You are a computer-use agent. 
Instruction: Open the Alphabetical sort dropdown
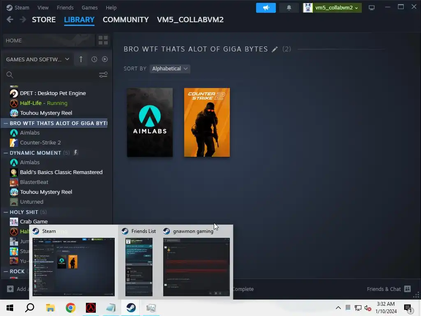coord(170,69)
